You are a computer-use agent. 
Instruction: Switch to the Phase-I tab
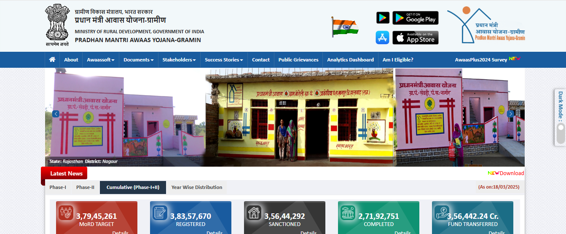(x=58, y=187)
